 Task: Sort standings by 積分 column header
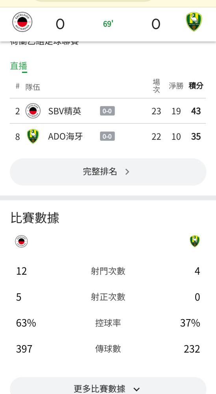196,85
